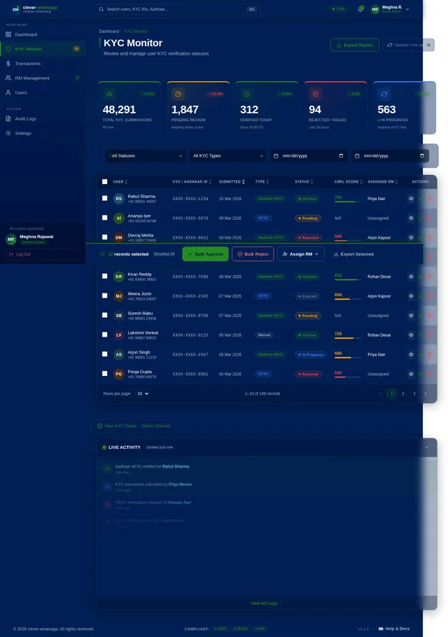Click the search magnifier icon

click(101, 9)
